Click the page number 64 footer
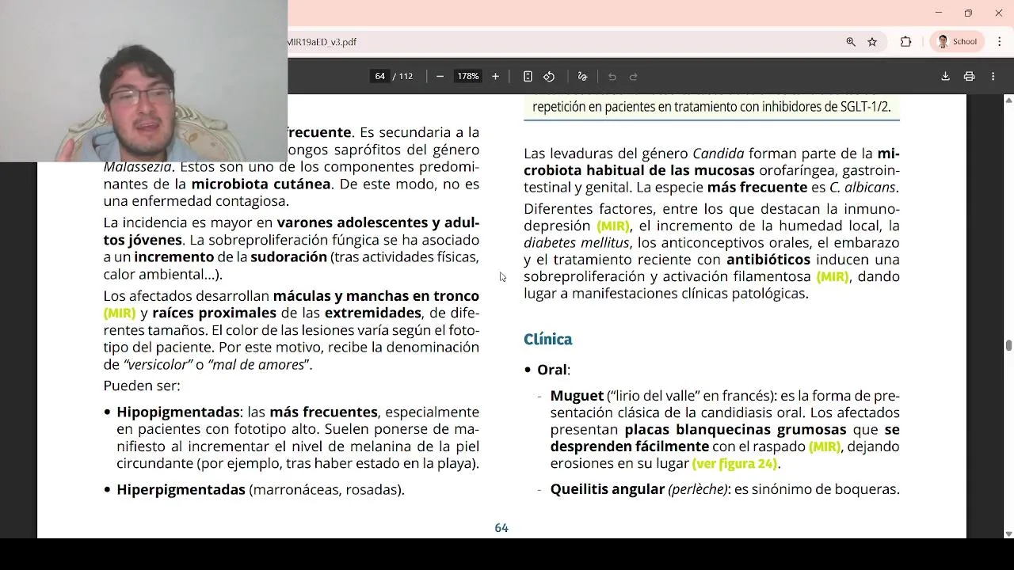 point(501,528)
